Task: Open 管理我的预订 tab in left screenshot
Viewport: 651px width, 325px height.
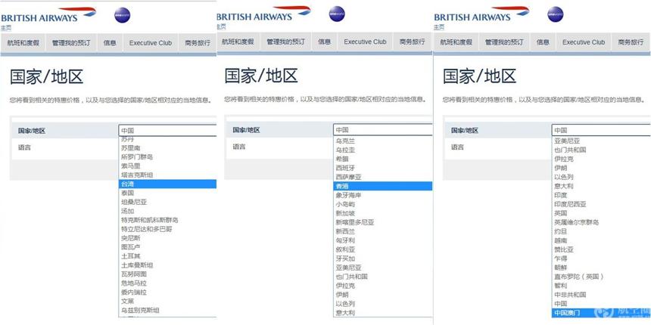Action: [71, 42]
